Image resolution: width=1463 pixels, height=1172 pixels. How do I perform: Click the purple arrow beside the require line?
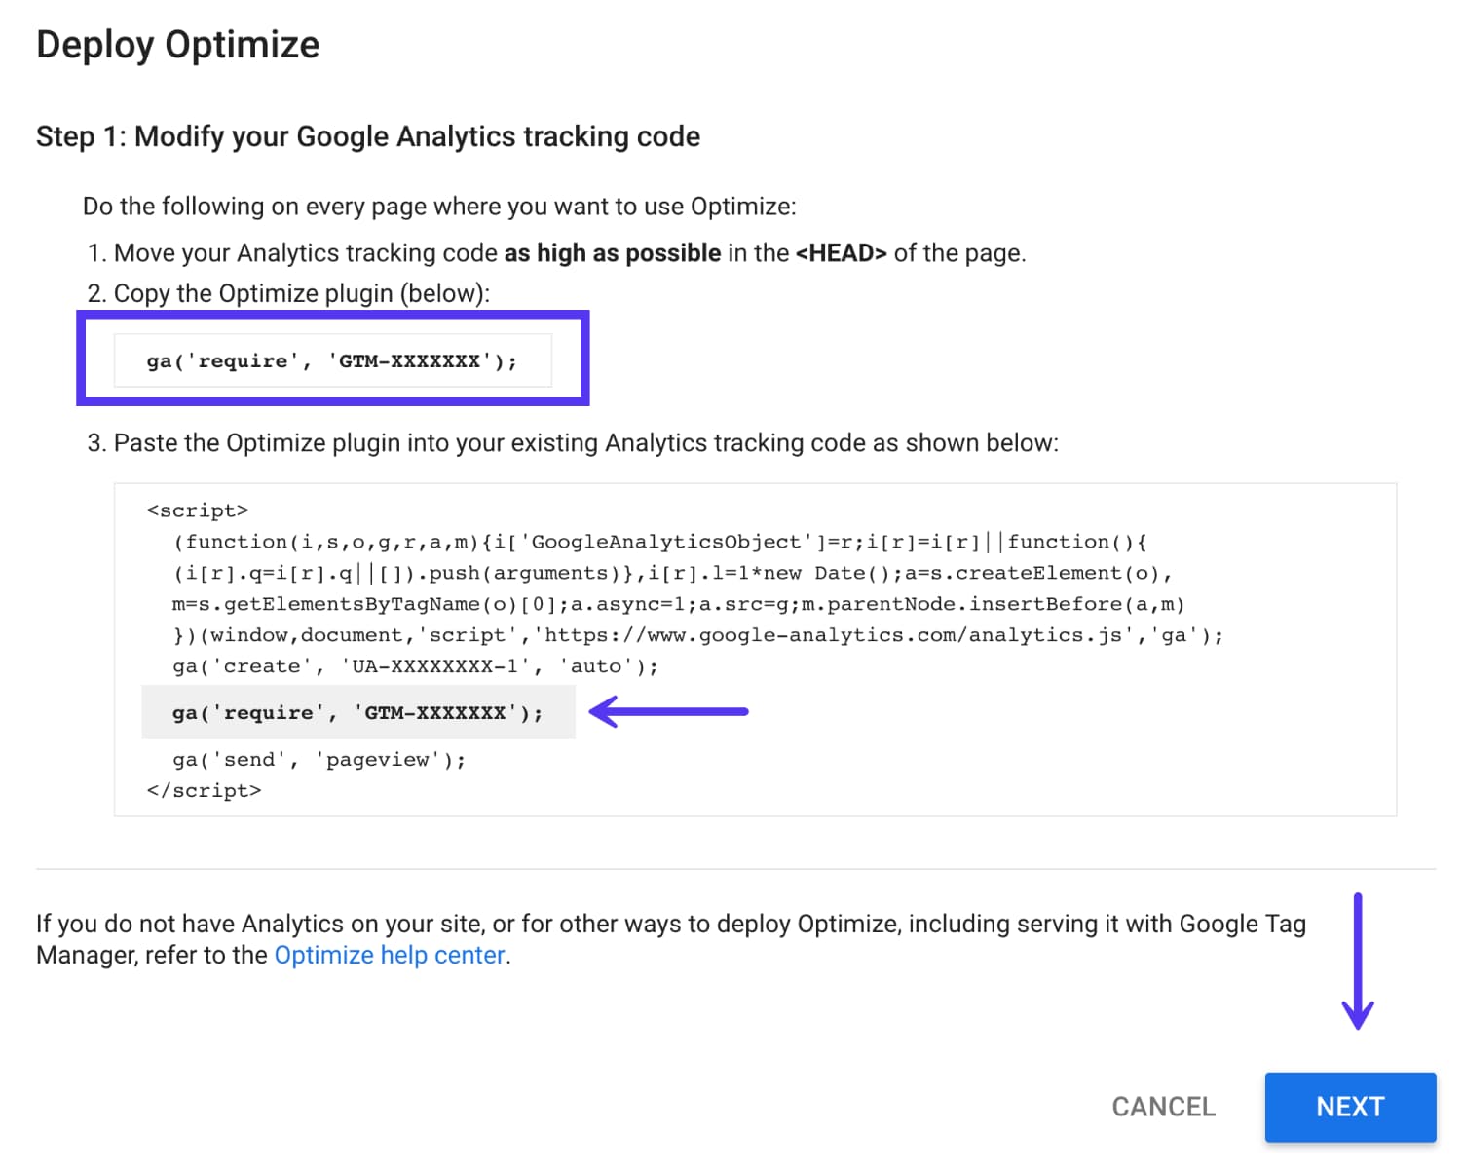click(x=669, y=712)
